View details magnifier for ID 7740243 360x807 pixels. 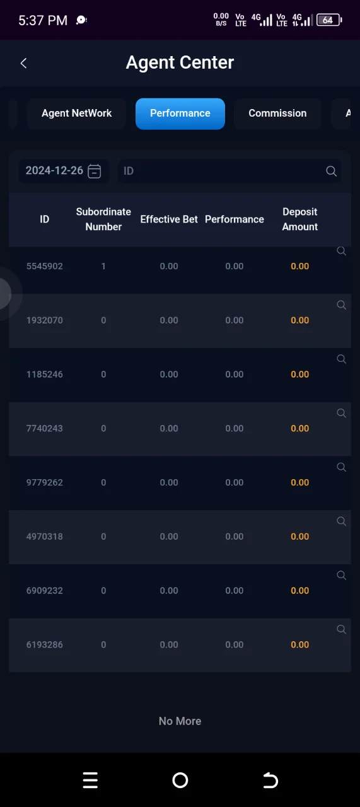341,414
